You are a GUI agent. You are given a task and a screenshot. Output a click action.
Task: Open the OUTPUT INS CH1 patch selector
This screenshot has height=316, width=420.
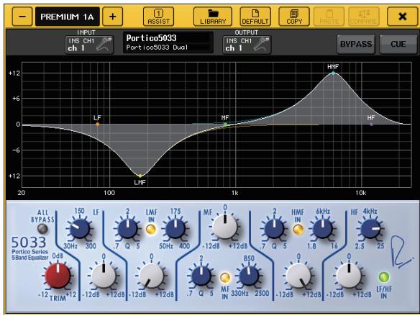pos(247,45)
